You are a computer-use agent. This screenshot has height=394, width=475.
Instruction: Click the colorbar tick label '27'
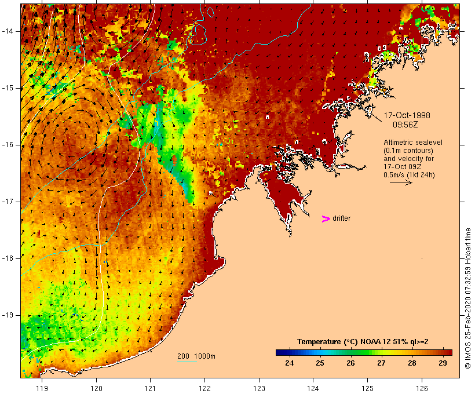click(x=381, y=363)
